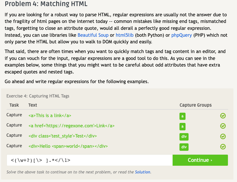Click the regexone.com anchor test text
237x182 pixels.
[71, 126]
